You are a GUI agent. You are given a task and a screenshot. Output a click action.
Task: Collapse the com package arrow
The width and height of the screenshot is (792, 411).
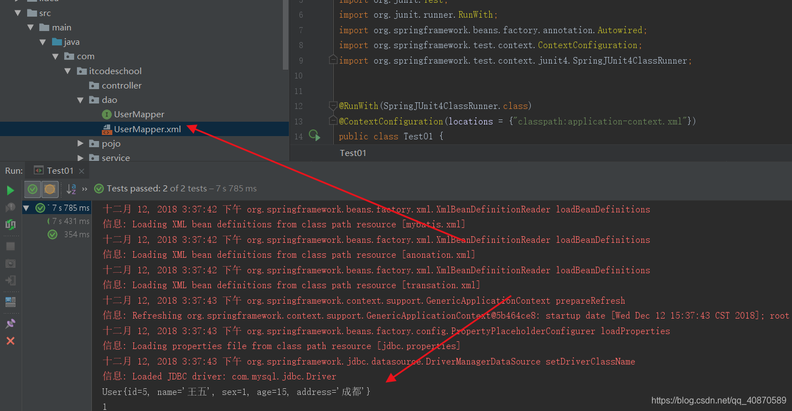coord(55,56)
